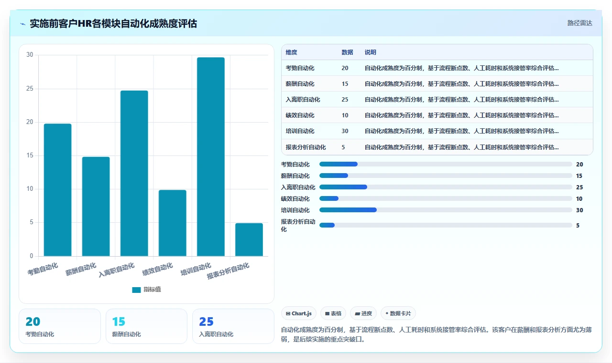Click the 绩效自动化 progress bar
The width and height of the screenshot is (612, 363).
[446, 198]
